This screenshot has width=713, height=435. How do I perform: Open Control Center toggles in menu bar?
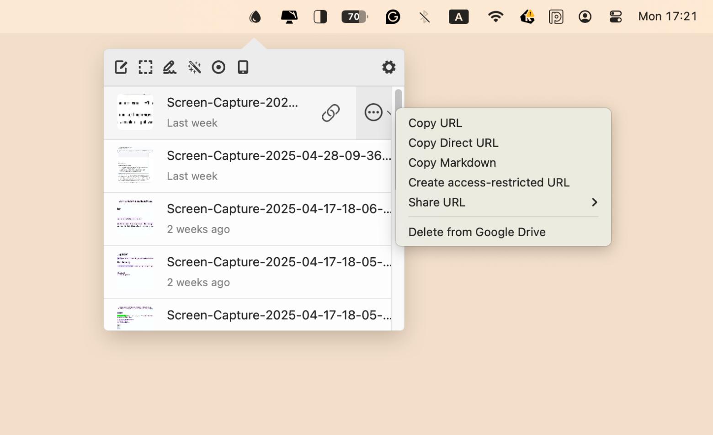(616, 17)
